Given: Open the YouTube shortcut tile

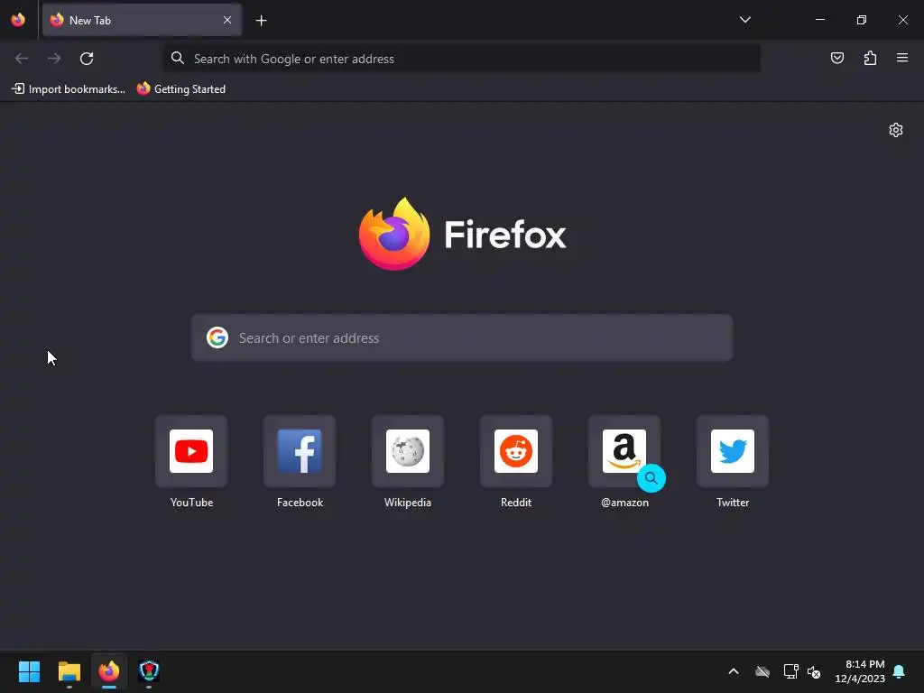Looking at the screenshot, I should (191, 451).
